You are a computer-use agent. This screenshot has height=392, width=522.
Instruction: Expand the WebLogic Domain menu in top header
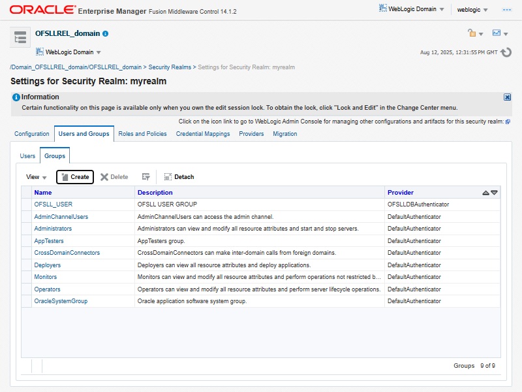click(412, 10)
